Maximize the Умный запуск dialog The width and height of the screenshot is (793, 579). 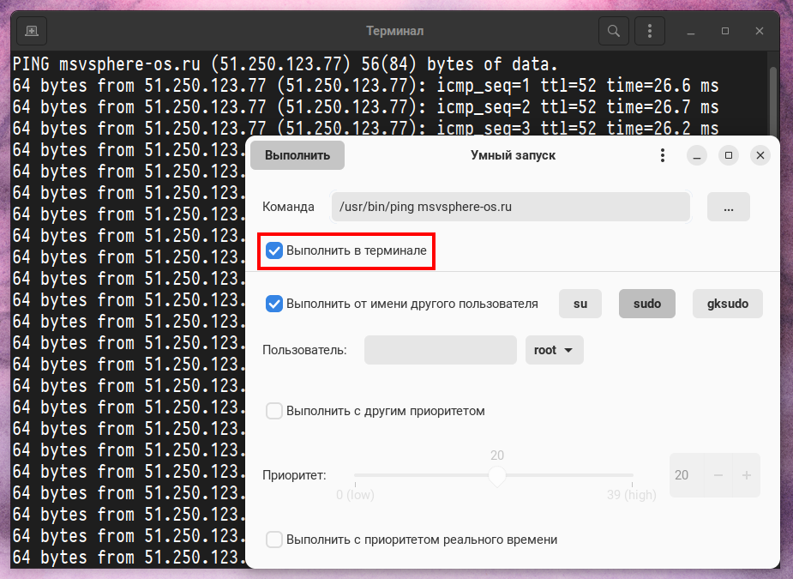728,155
